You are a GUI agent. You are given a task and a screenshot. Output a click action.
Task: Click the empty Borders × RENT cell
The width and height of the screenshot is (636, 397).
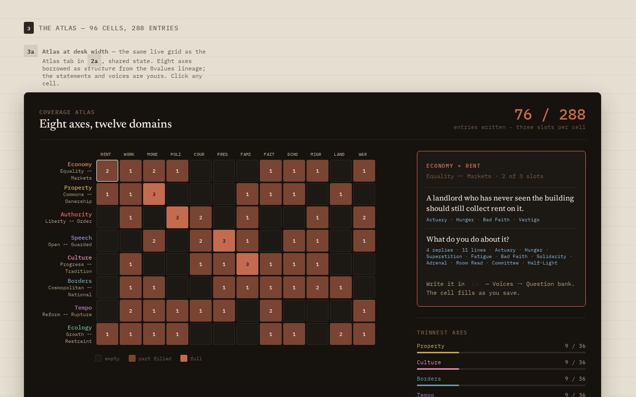point(107,287)
